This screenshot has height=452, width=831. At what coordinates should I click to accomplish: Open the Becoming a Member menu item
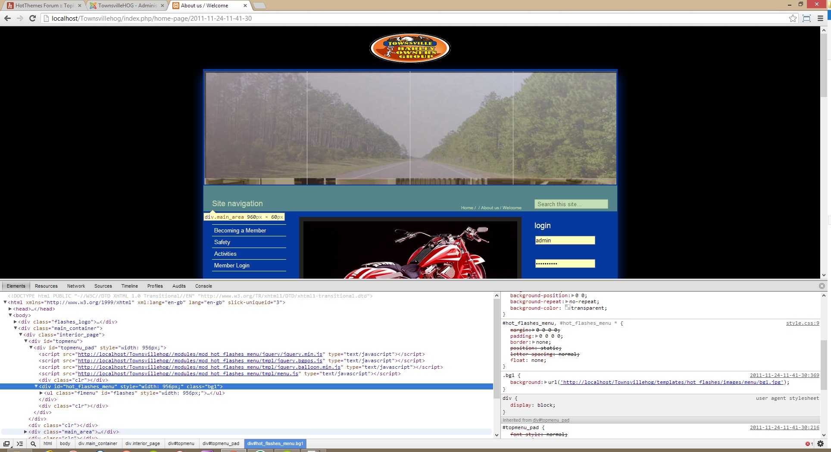click(x=240, y=230)
